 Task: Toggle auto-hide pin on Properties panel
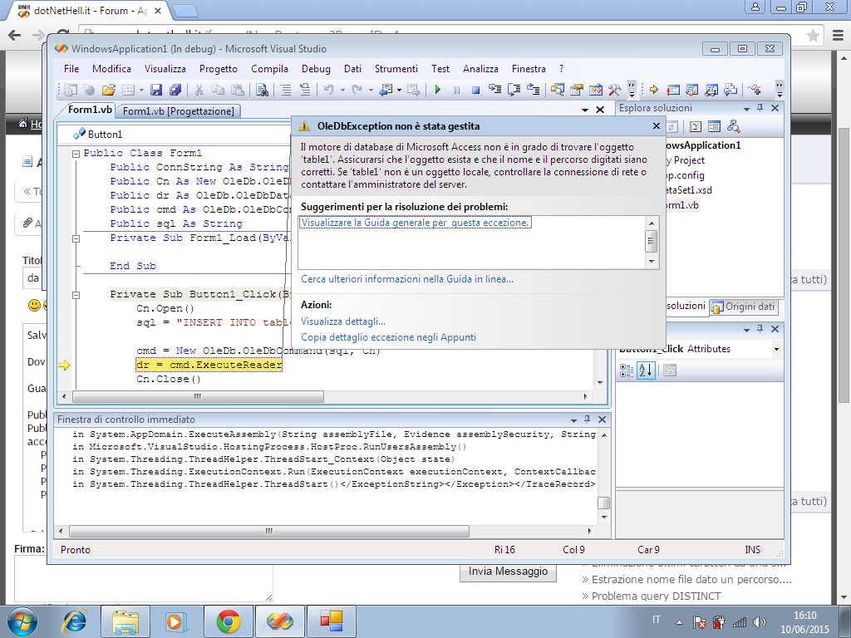(x=760, y=329)
